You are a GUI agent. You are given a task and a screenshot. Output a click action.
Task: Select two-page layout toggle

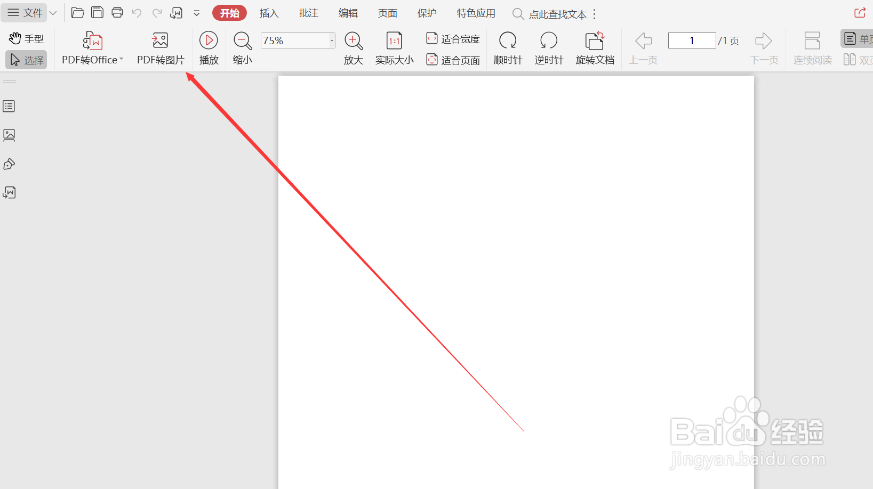click(858, 60)
